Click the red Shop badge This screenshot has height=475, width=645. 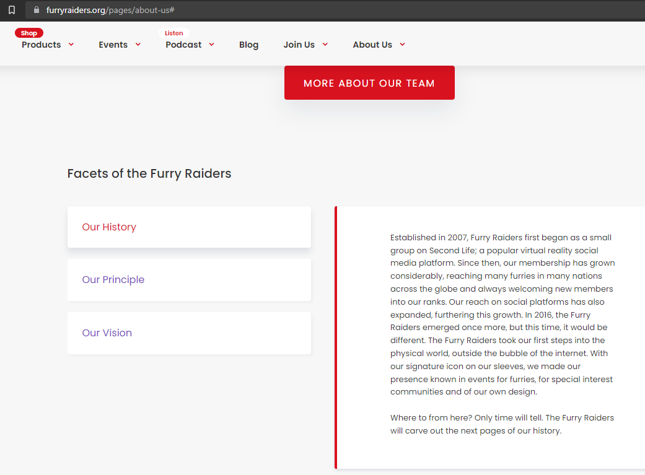point(29,33)
